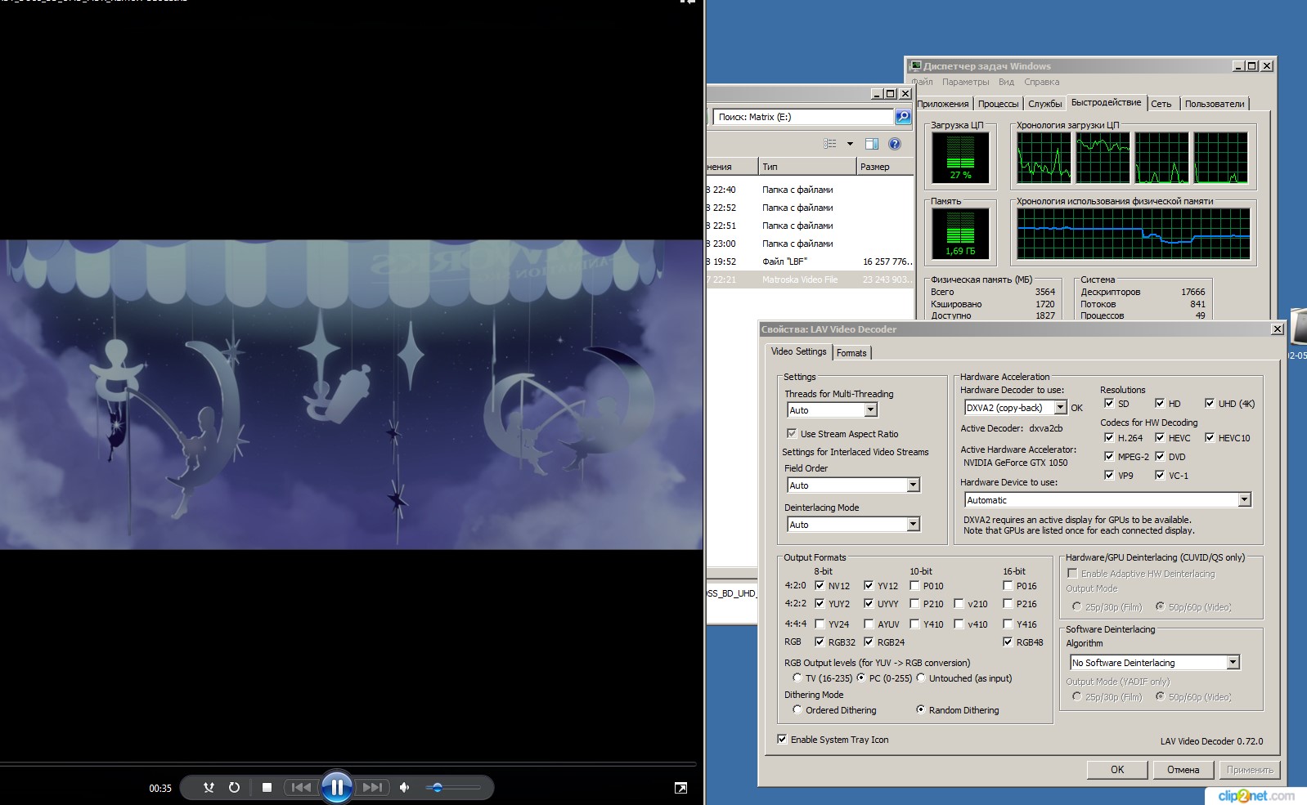The height and width of the screenshot is (805, 1307).
Task: Disable HEVC hardware decoding
Action: coord(1160,437)
